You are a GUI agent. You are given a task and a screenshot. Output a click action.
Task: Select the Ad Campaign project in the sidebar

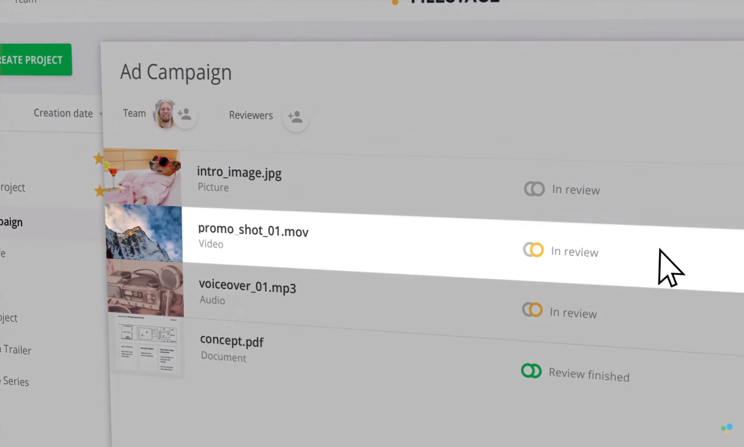click(11, 222)
